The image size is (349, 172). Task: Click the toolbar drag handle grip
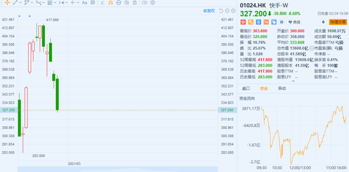tap(2, 3)
